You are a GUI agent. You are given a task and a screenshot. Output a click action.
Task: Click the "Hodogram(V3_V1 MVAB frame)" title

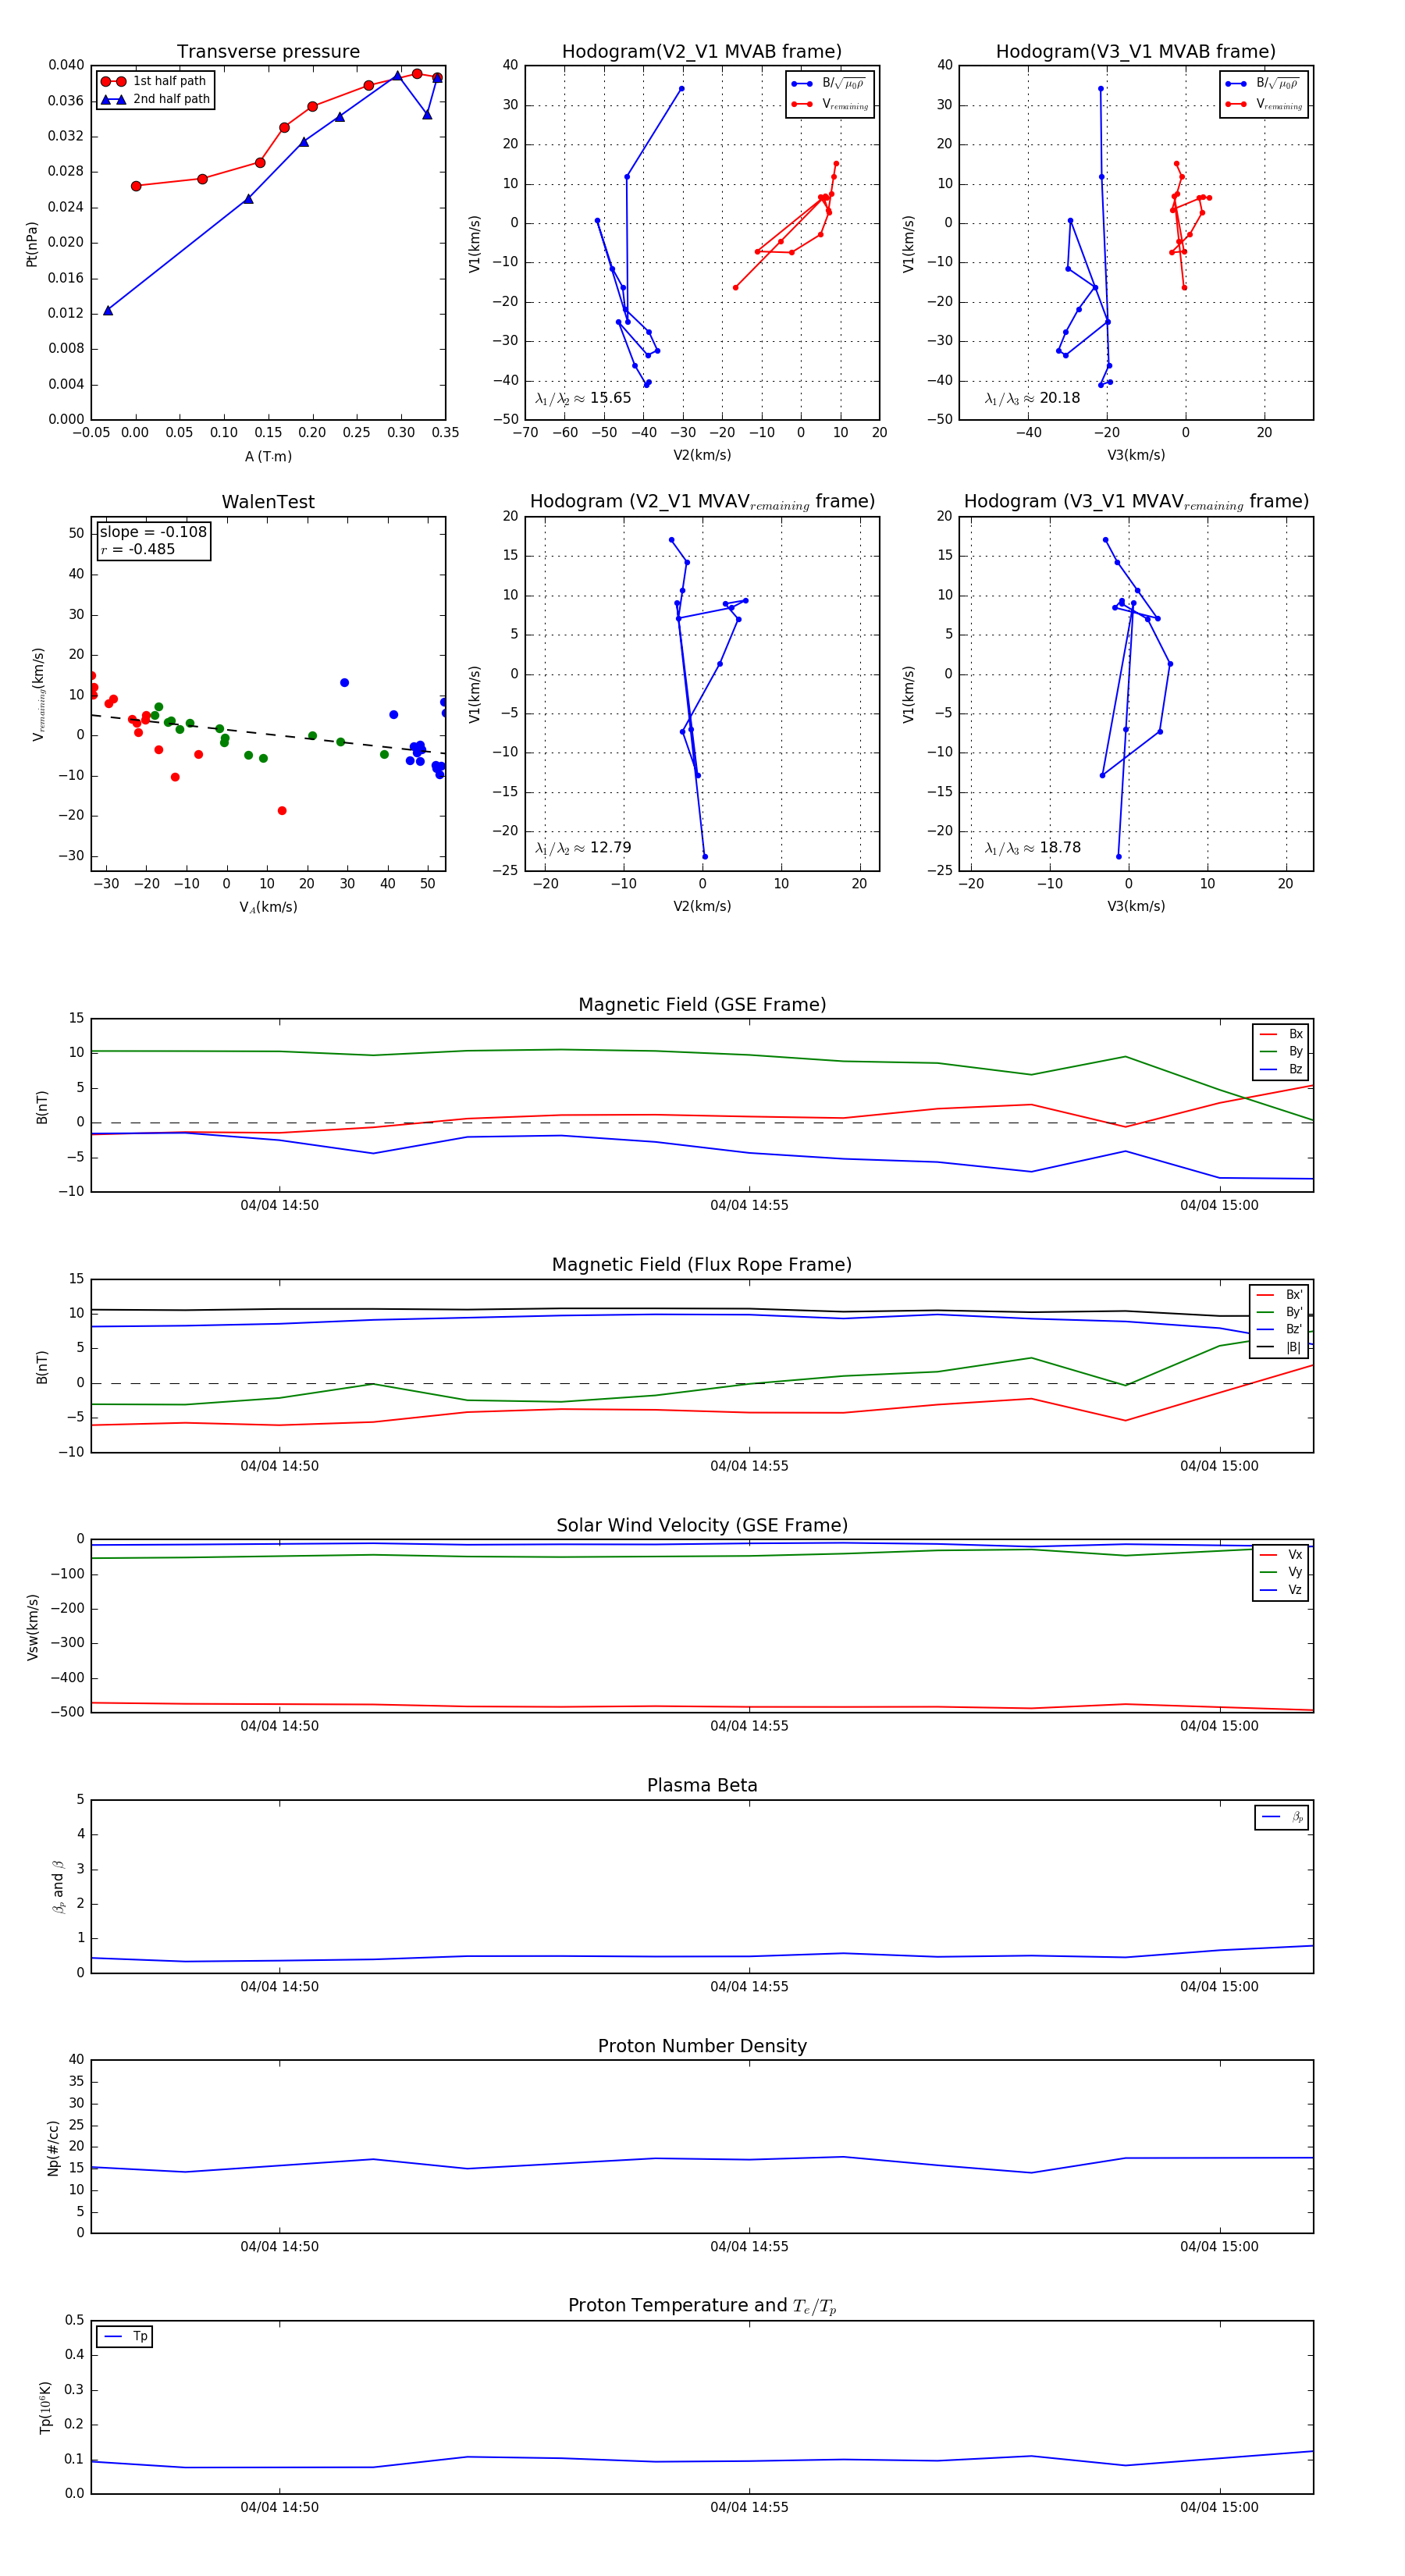coord(1135,52)
